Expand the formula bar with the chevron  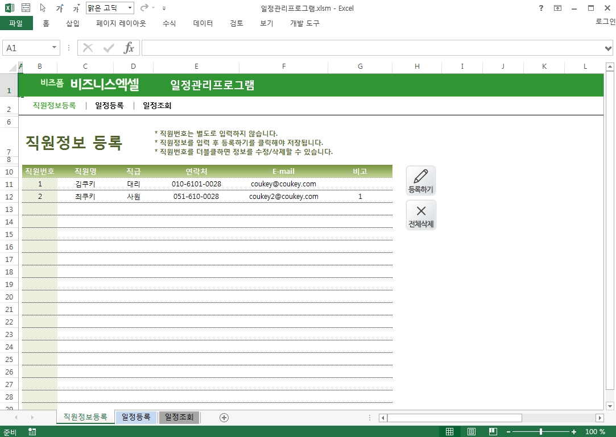point(609,48)
